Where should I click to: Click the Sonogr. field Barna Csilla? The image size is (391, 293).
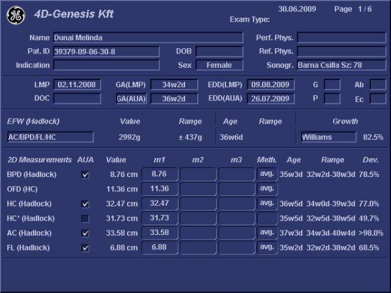[x=341, y=65]
